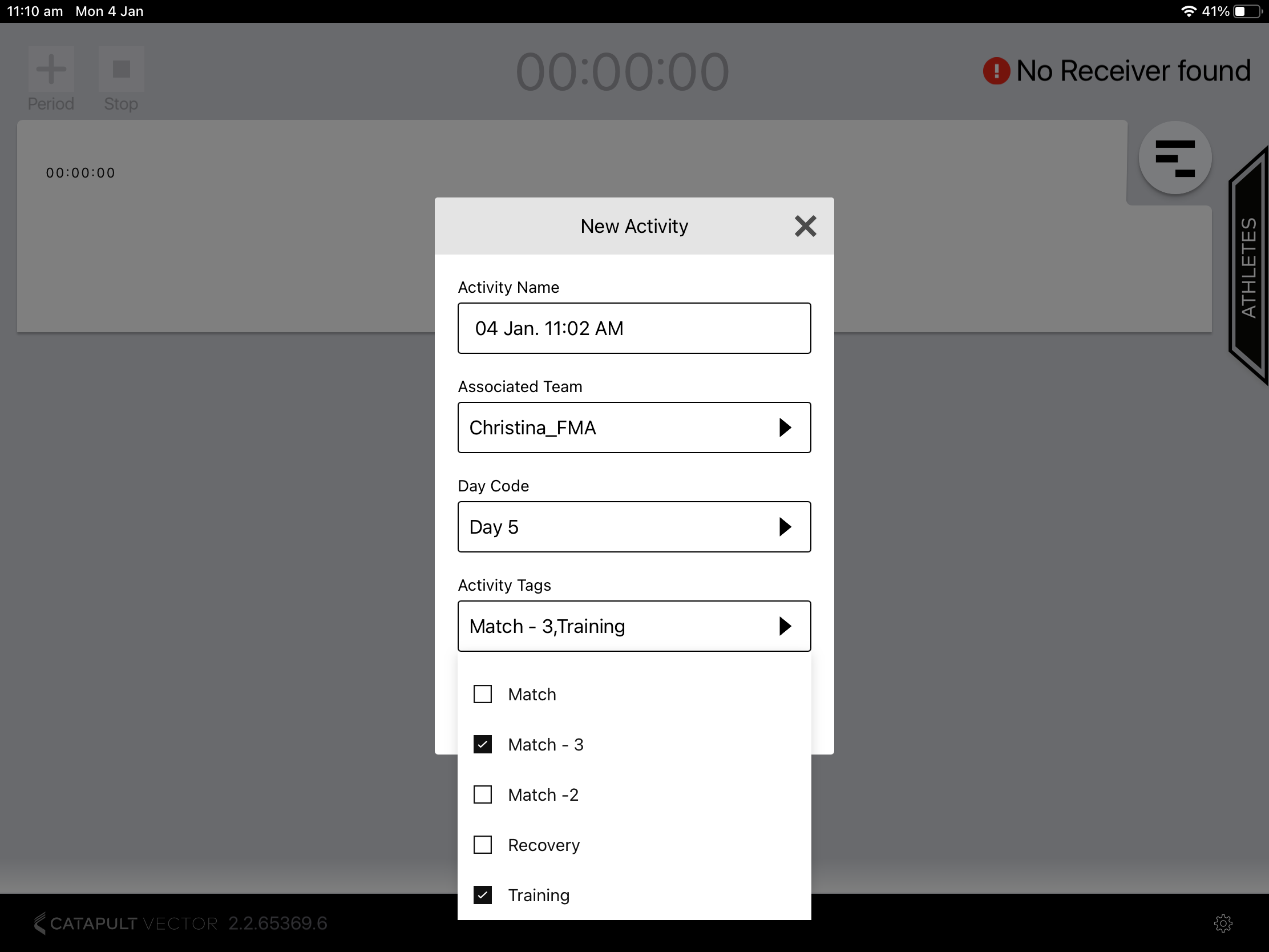Collapse the Activity Tags dropdown

[634, 626]
